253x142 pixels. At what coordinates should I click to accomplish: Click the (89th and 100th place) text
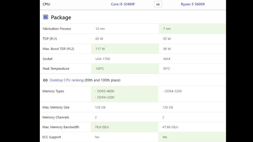[x=102, y=80]
